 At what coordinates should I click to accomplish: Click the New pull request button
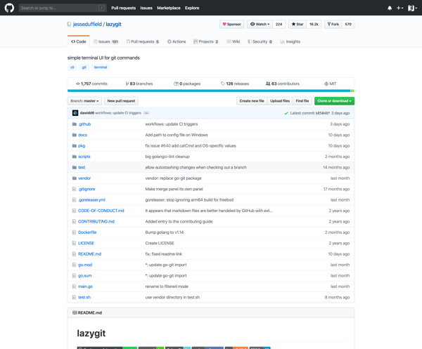[x=121, y=101]
